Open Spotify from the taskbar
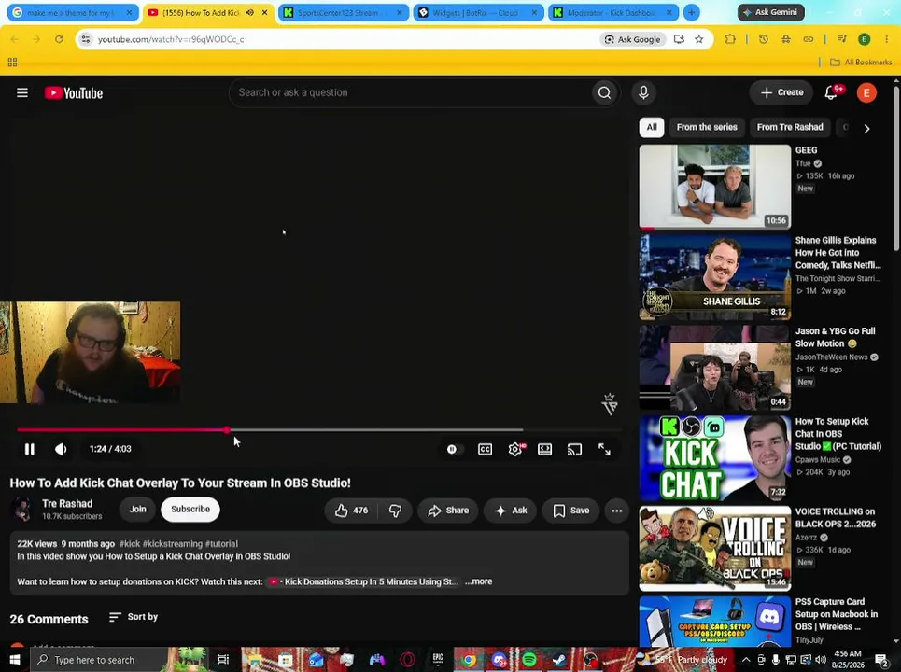The width and height of the screenshot is (901, 672). click(x=529, y=659)
